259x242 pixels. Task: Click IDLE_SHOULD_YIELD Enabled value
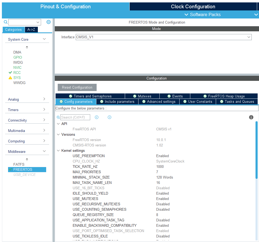tap(163, 193)
